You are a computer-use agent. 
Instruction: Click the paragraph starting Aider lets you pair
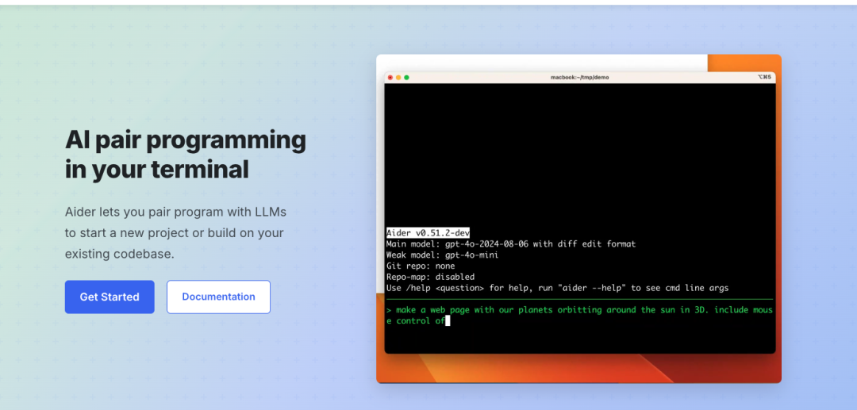click(175, 232)
